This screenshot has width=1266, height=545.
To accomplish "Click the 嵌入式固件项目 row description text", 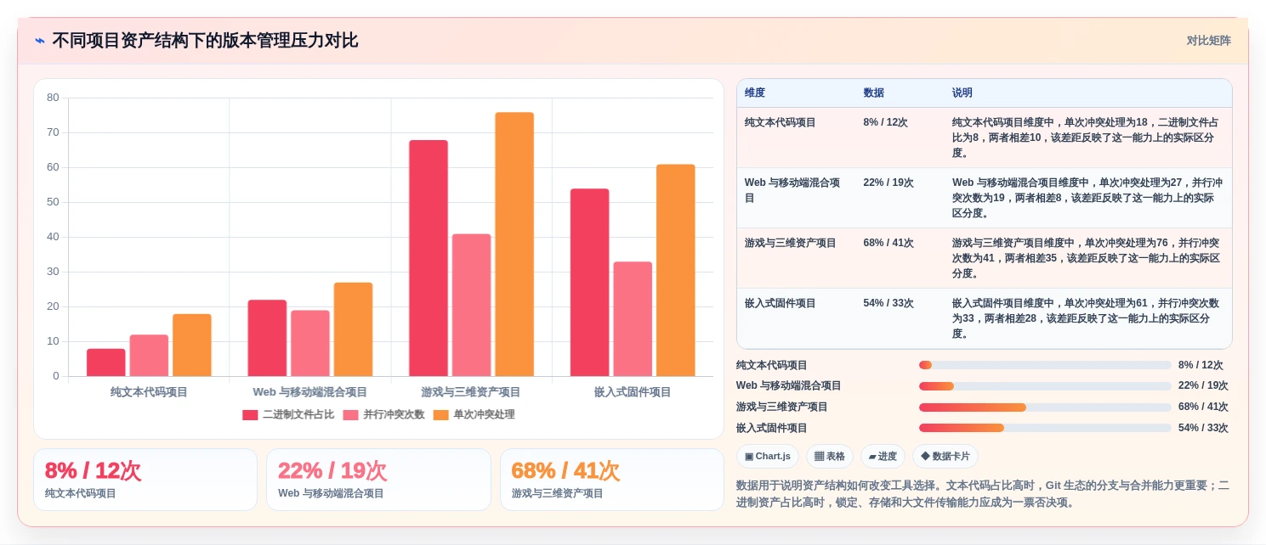I will coord(1086,318).
